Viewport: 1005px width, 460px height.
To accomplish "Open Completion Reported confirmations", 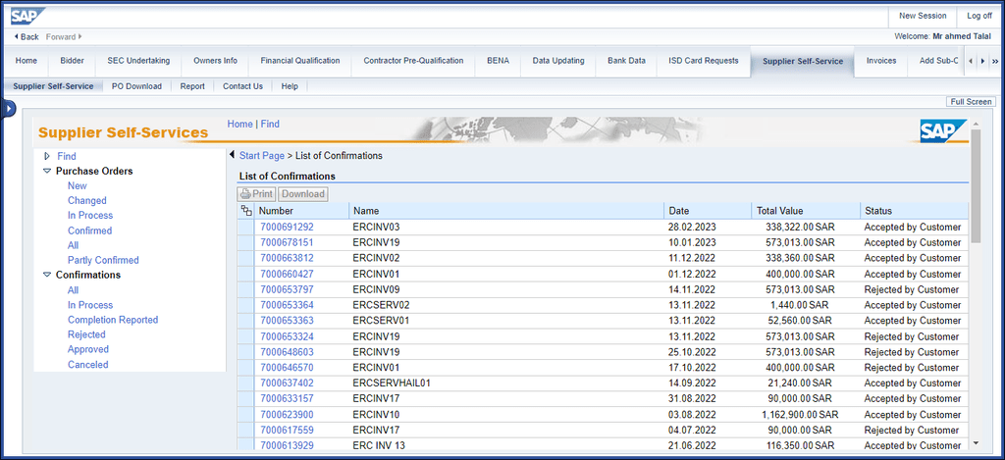I will click(x=113, y=320).
